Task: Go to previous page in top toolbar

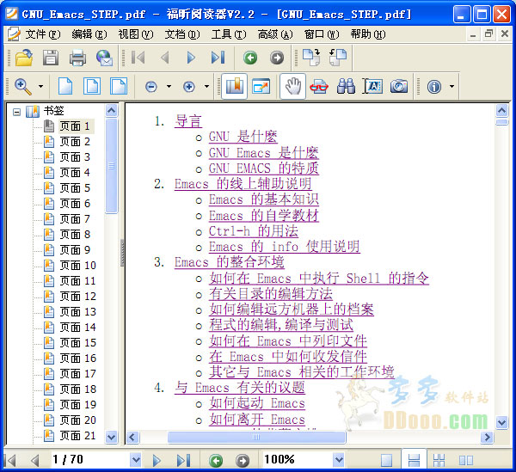Action: click(164, 58)
